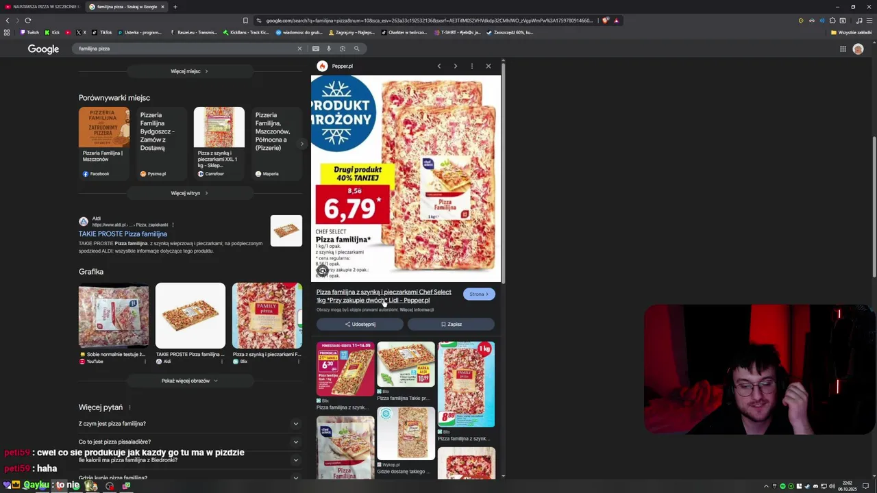Search inside image with lens overlay icon

pos(322,271)
